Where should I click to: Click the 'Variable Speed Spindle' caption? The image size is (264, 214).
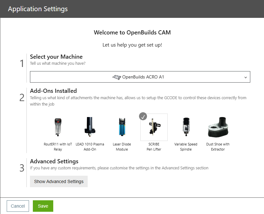coord(186,147)
